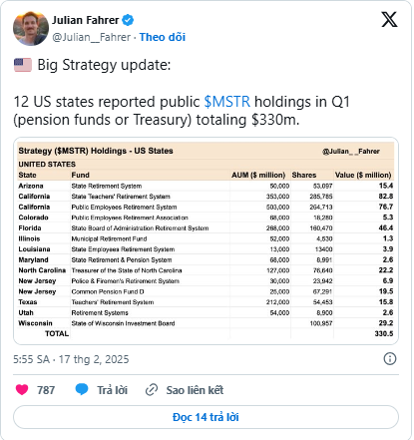Click the TOTAL 330.5 row in table
The width and height of the screenshot is (414, 440).
(x=206, y=333)
